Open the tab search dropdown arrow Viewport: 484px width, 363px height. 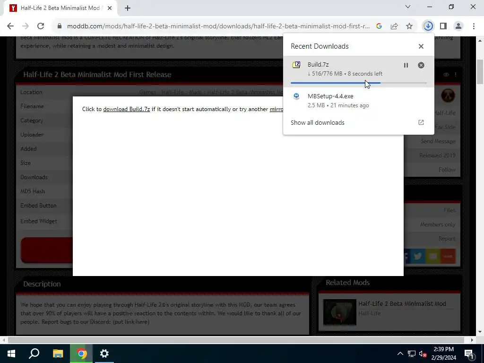408,7
